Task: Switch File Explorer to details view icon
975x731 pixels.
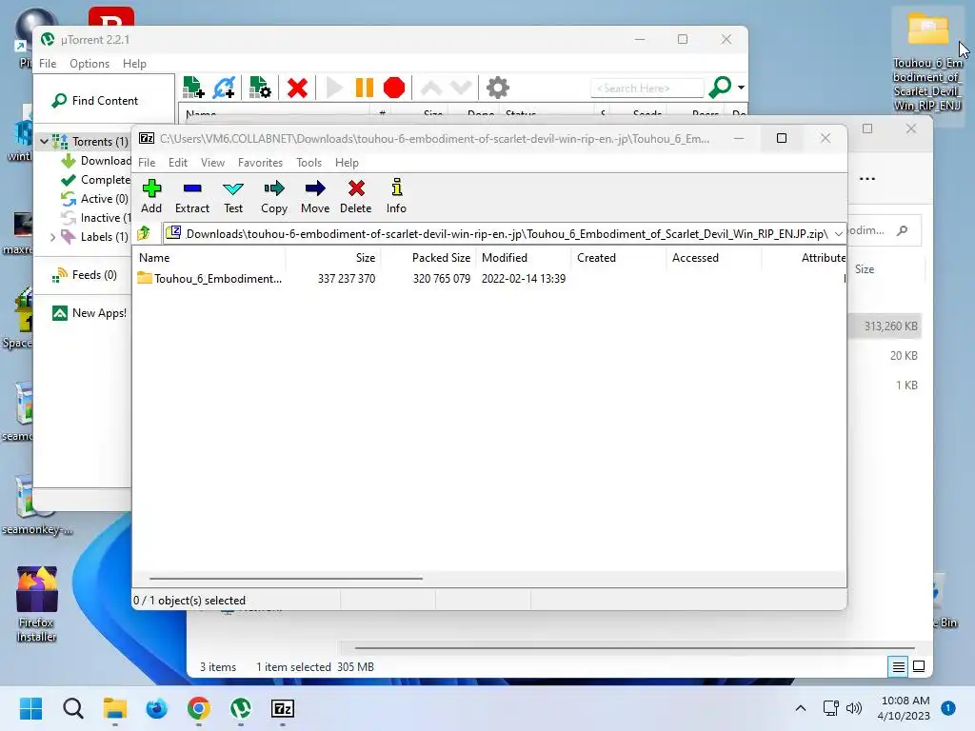Action: (899, 667)
